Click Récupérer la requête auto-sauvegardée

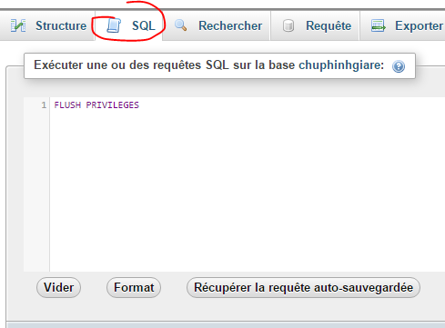[303, 287]
